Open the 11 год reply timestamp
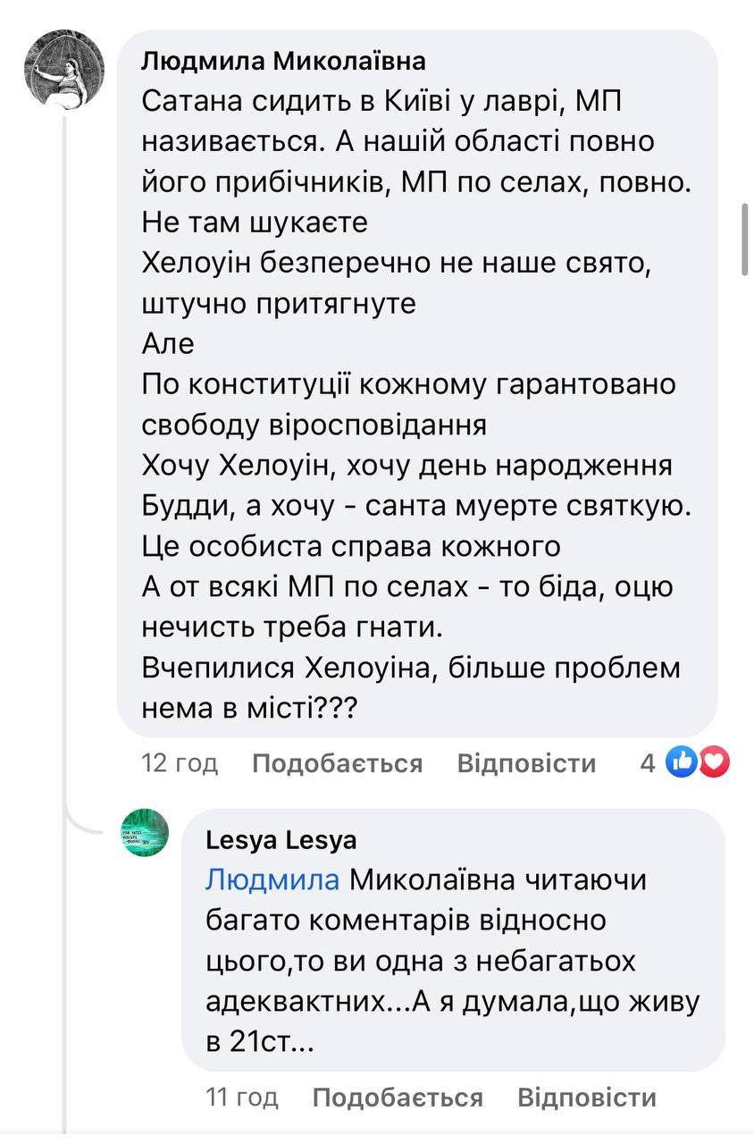 (242, 1097)
